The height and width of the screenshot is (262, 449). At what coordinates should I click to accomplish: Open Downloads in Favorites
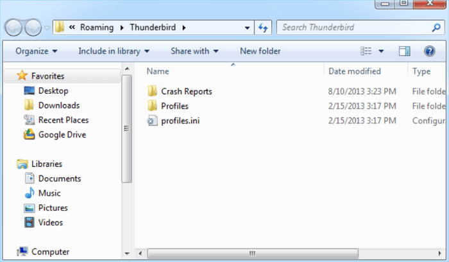(59, 105)
